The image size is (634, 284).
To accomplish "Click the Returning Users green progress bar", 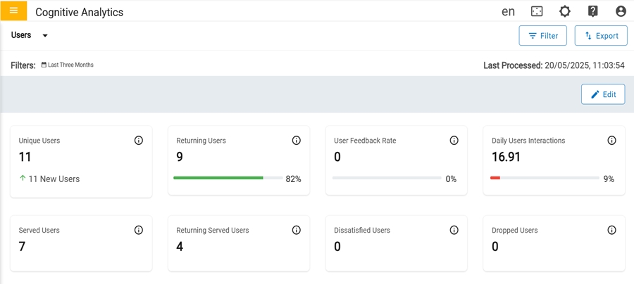I will (218, 179).
